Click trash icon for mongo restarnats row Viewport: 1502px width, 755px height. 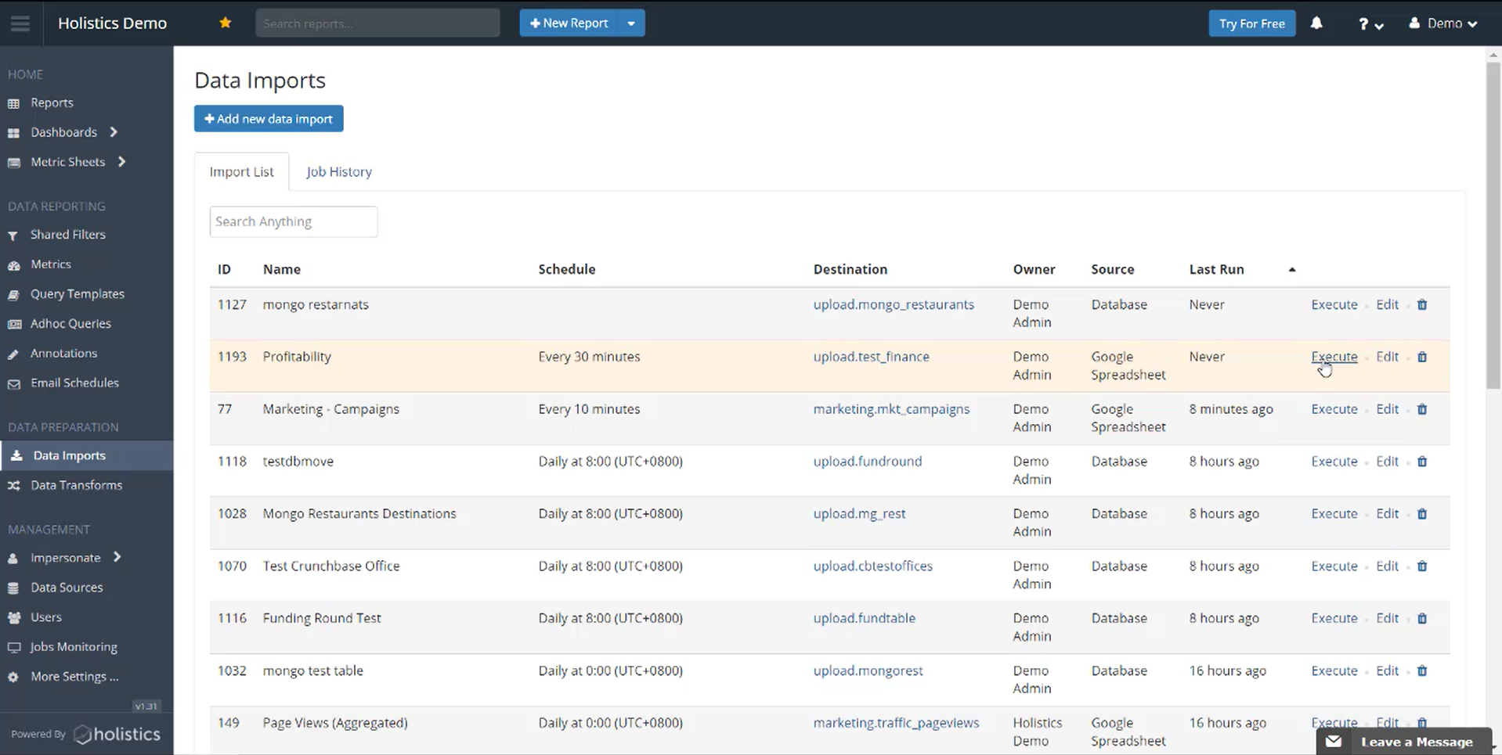click(1422, 304)
